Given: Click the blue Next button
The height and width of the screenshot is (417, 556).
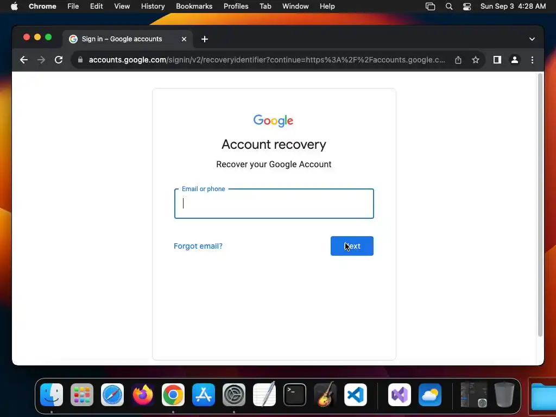Looking at the screenshot, I should (352, 246).
